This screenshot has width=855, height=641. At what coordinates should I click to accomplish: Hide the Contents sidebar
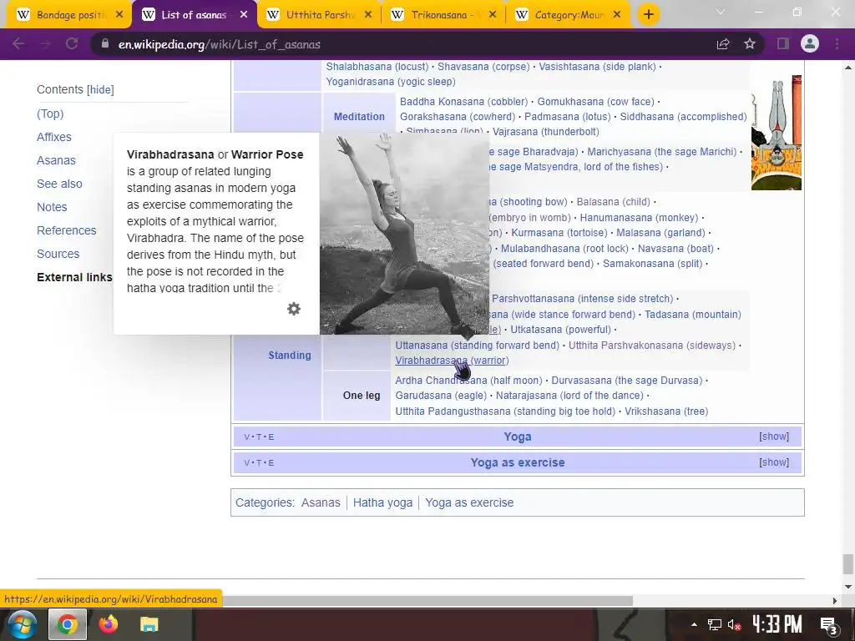coord(101,89)
